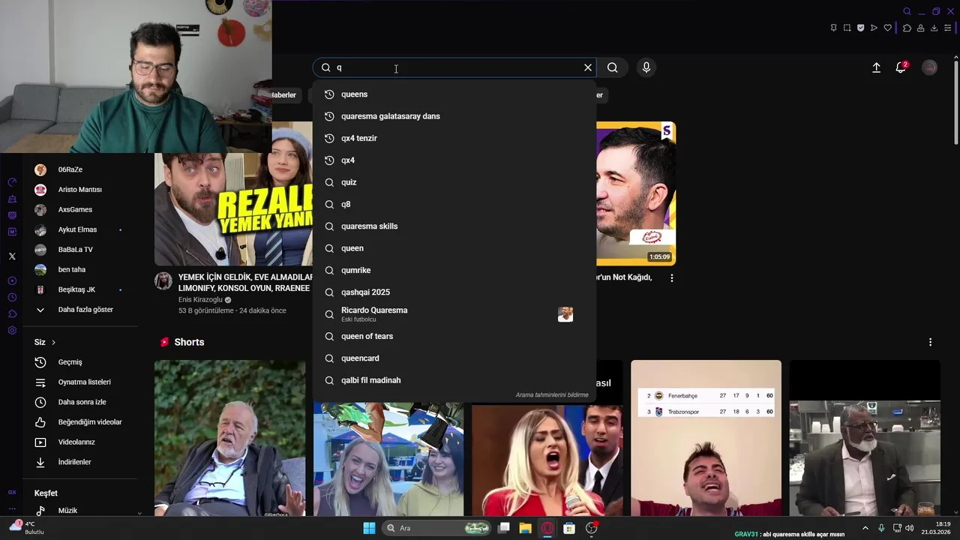This screenshot has height=540, width=960.
Task: Open the YouTube account avatar menu
Action: coord(929,67)
